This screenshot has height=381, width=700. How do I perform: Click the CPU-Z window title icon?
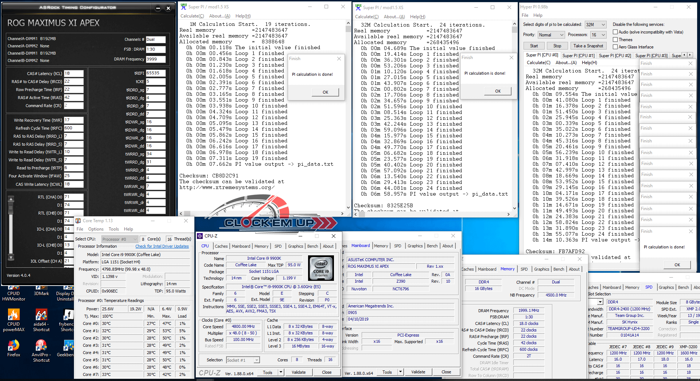(200, 236)
